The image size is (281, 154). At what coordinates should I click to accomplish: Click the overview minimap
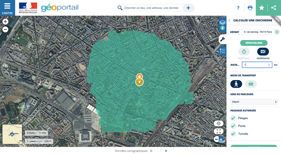pyautogui.click(x=12, y=134)
